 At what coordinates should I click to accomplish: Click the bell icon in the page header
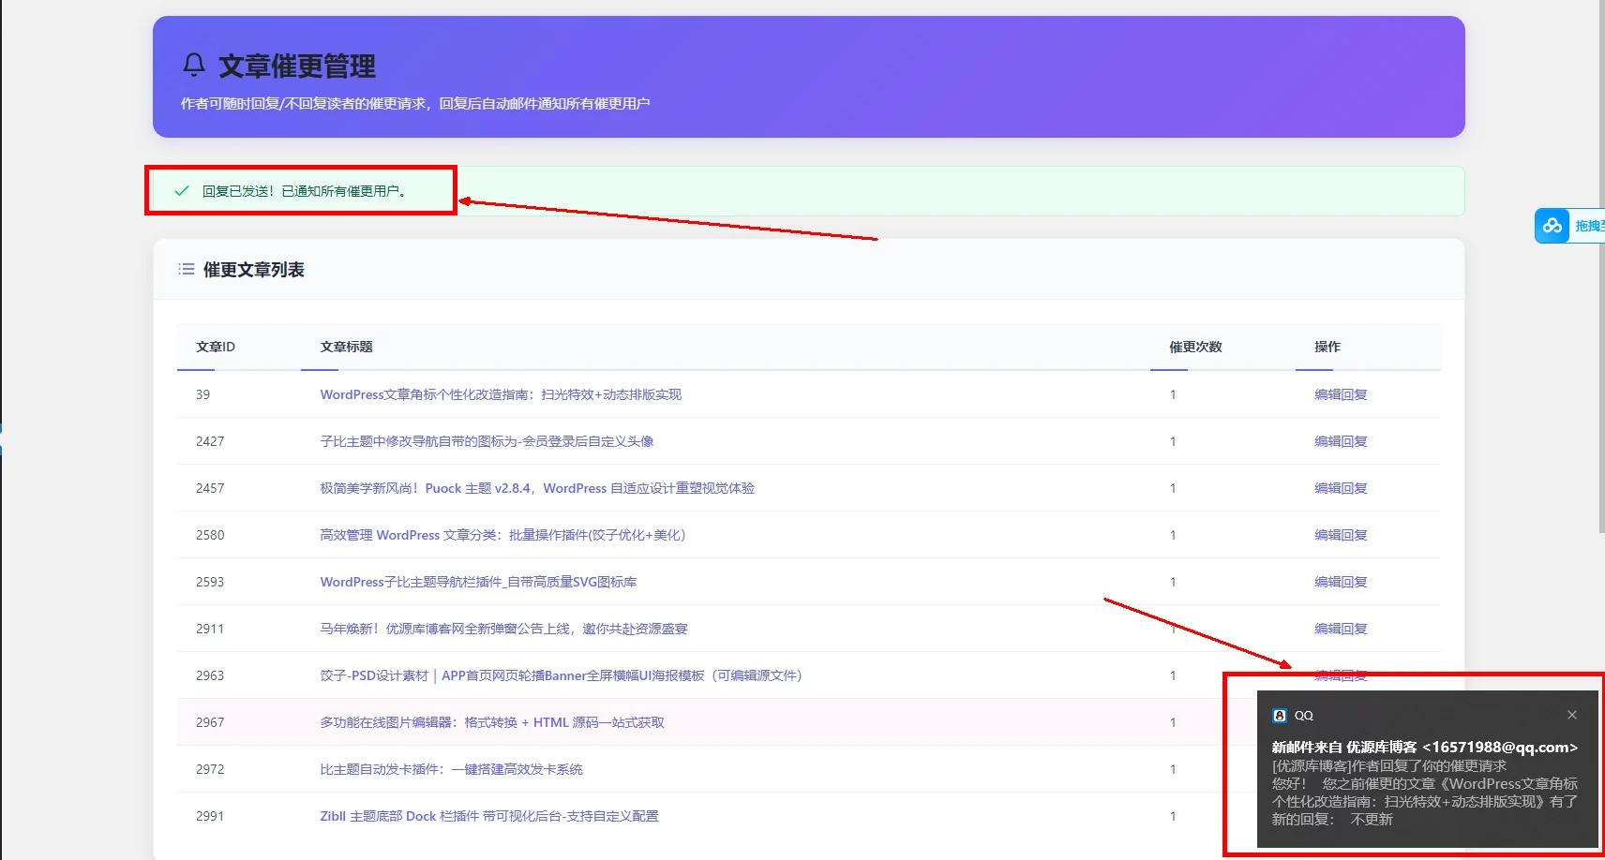click(193, 66)
